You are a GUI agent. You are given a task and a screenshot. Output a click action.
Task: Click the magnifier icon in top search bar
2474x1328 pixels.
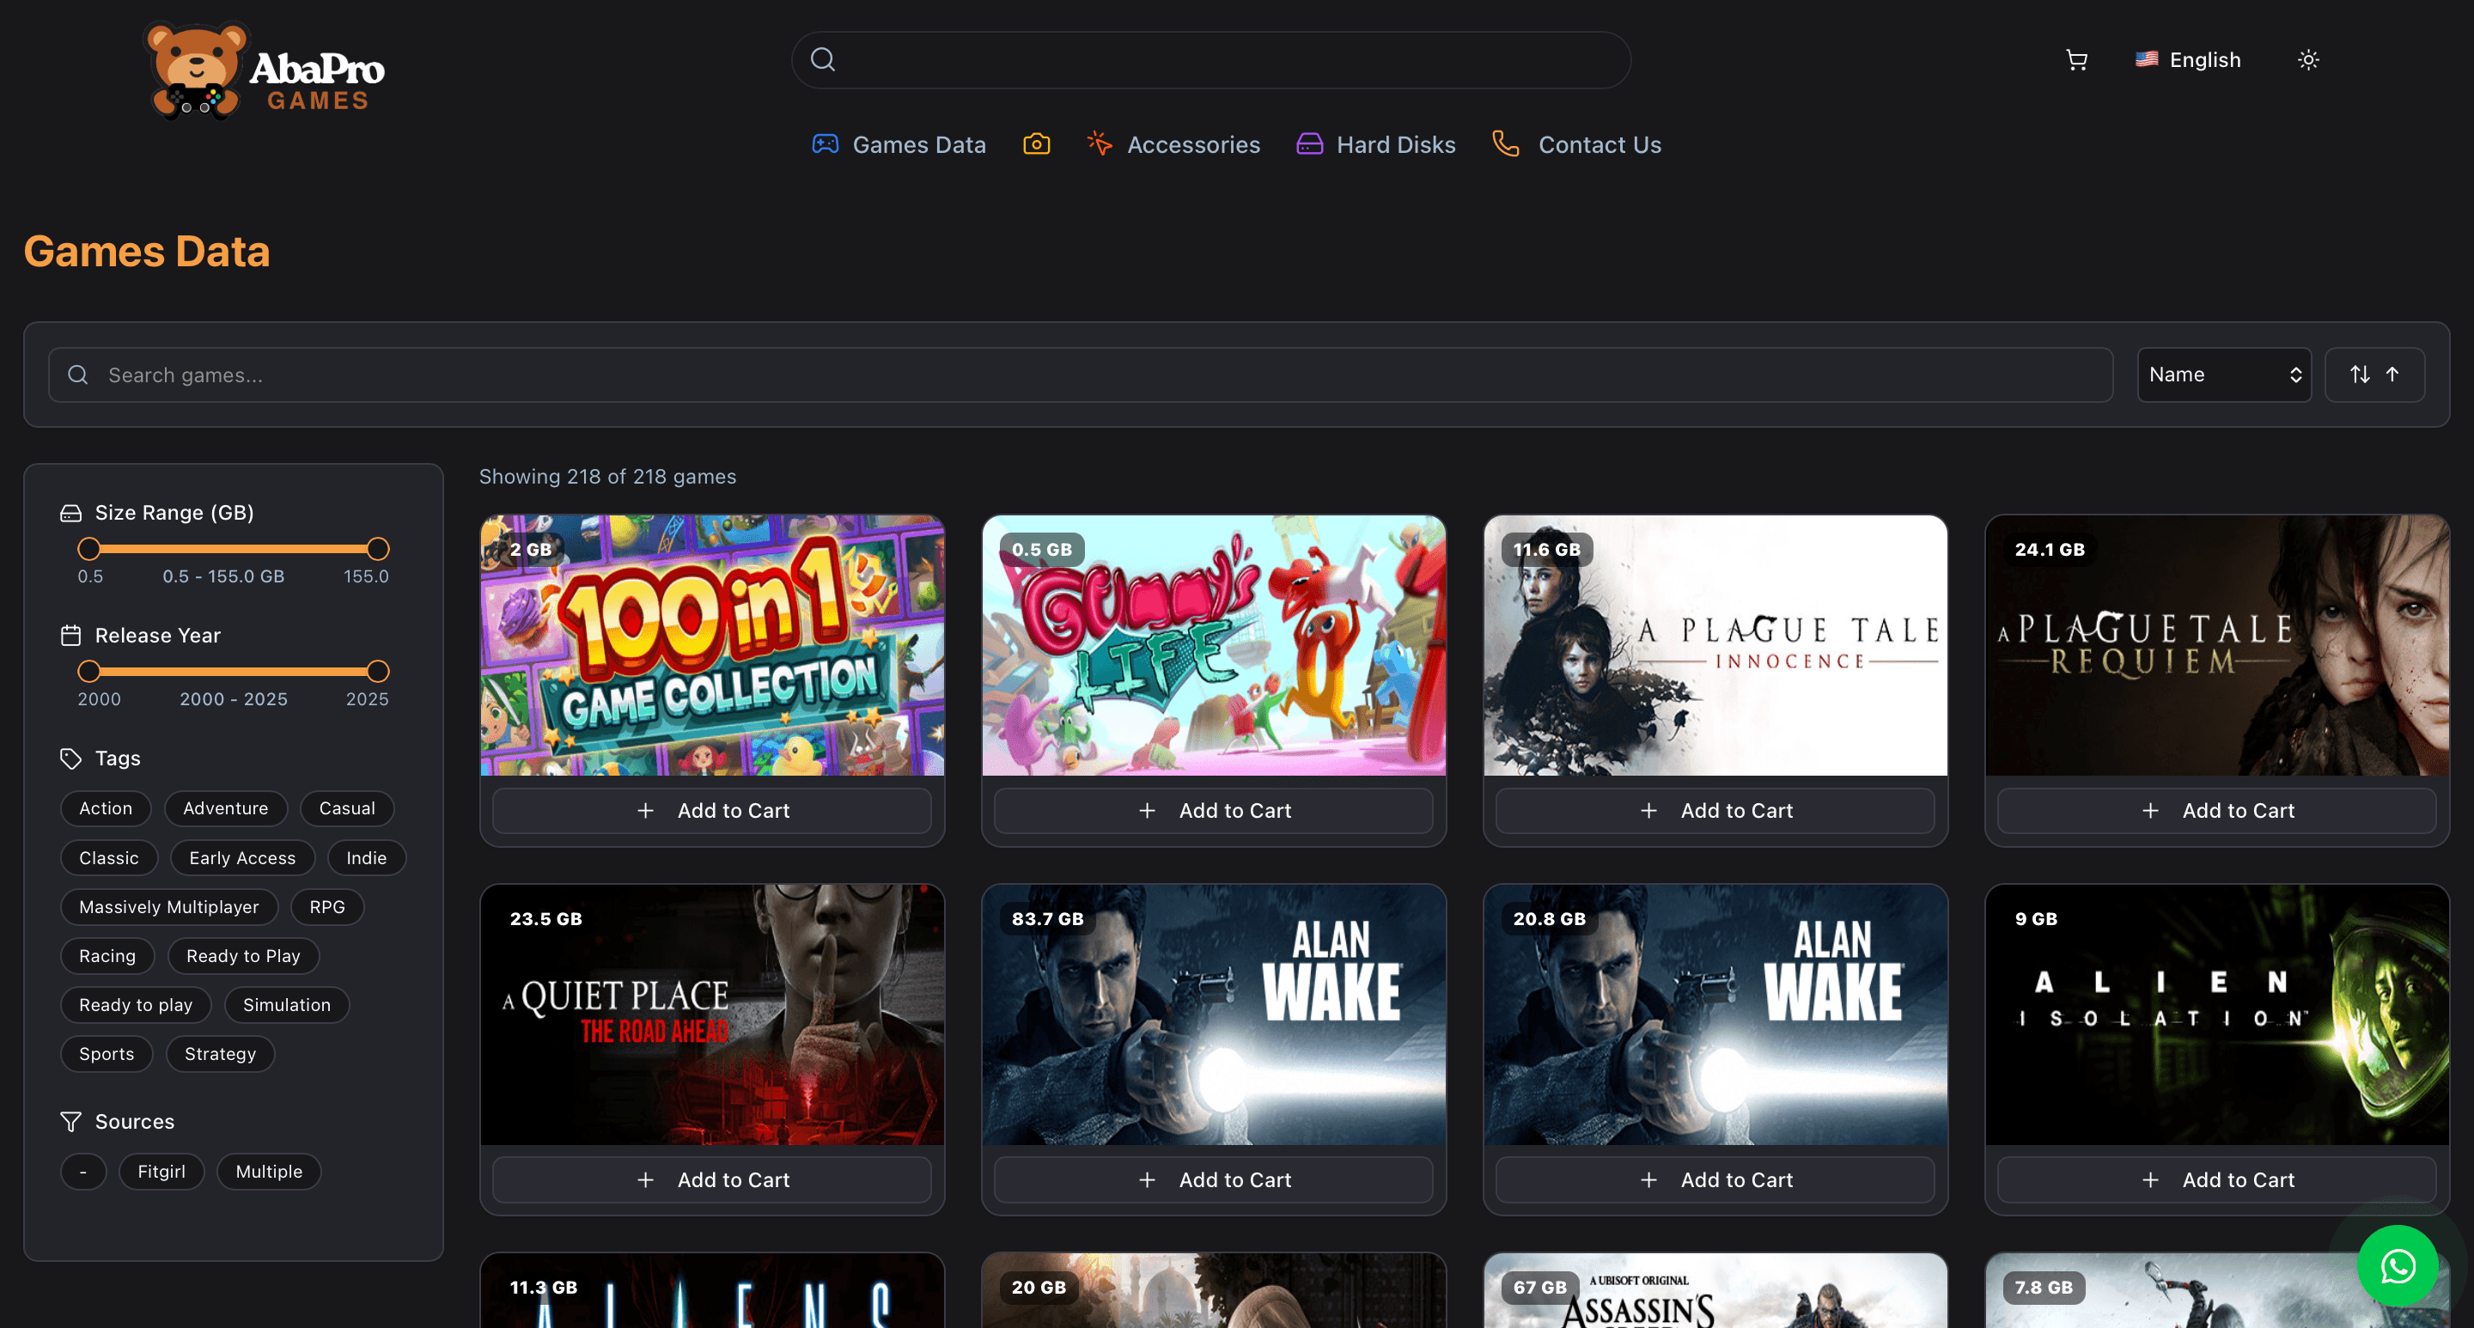(x=823, y=59)
